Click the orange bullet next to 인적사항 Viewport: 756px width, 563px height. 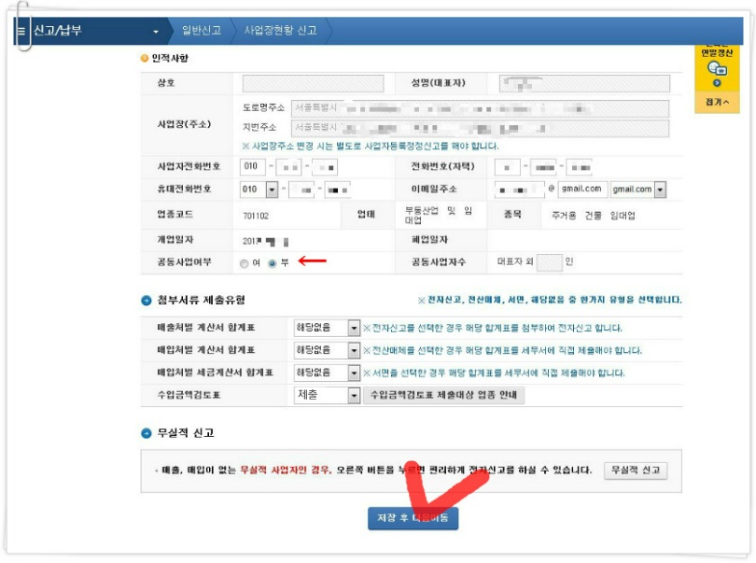point(145,59)
